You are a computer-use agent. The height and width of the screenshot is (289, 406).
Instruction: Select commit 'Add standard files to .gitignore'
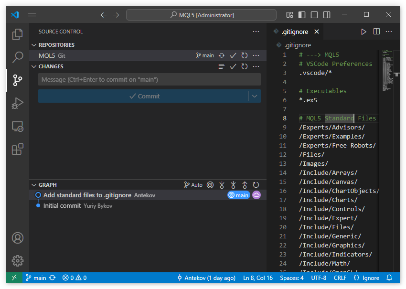point(148,195)
